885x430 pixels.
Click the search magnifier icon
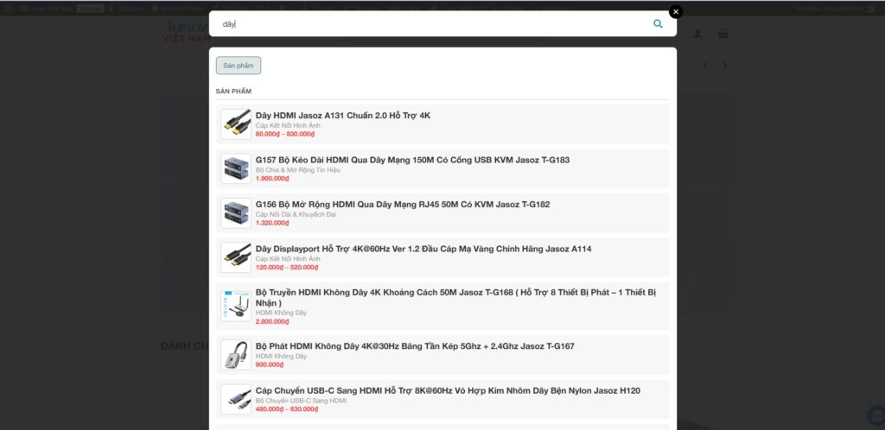point(658,23)
